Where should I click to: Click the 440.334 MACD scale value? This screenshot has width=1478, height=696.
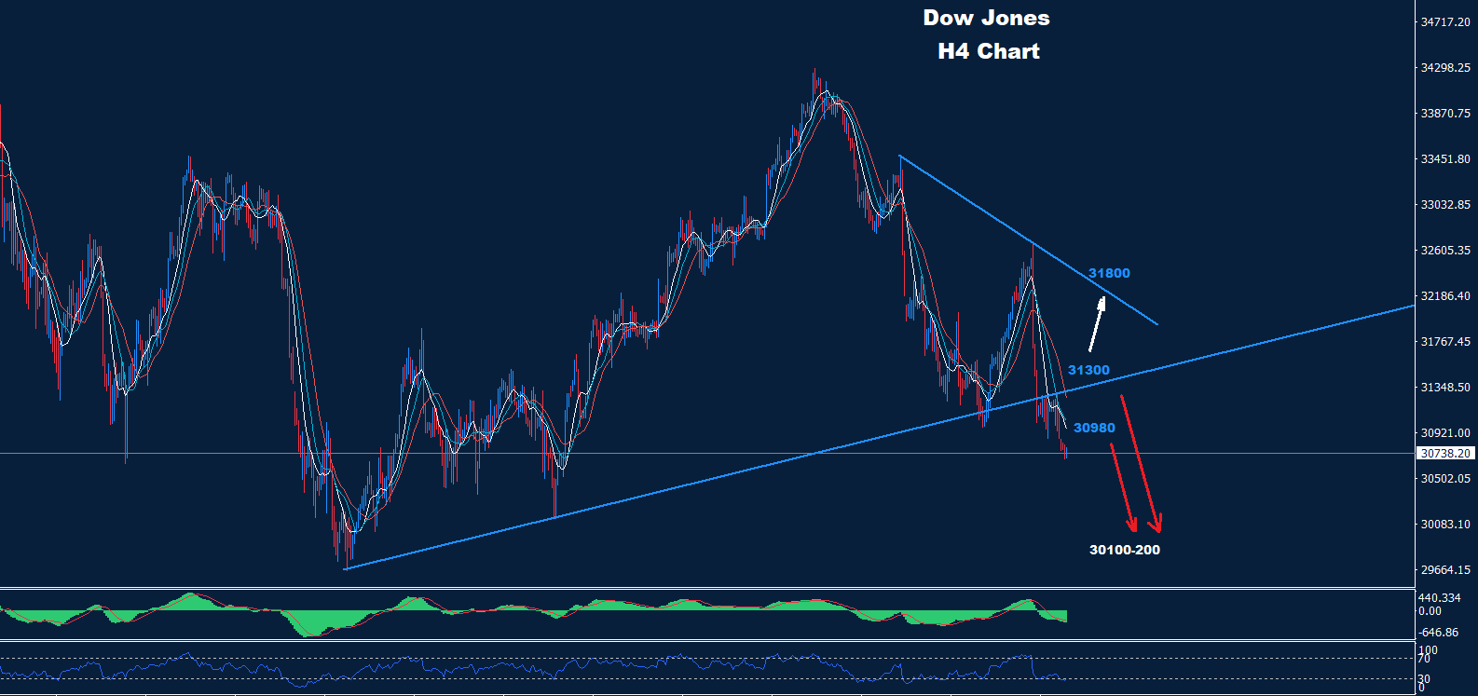coord(1440,597)
